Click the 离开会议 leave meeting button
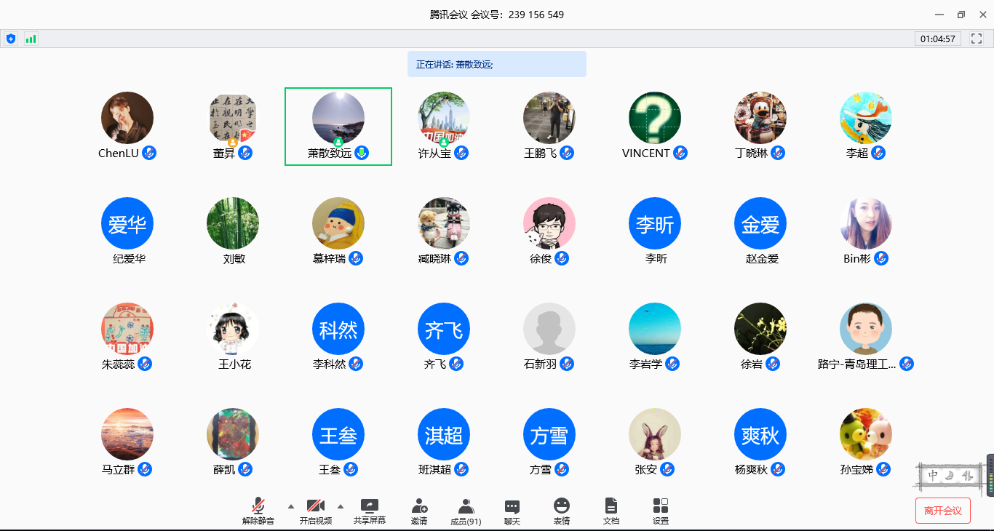 pyautogui.click(x=942, y=511)
